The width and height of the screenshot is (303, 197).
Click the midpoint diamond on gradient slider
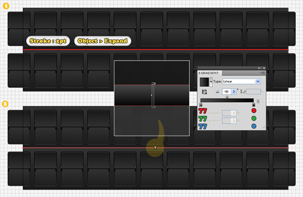tap(227, 97)
